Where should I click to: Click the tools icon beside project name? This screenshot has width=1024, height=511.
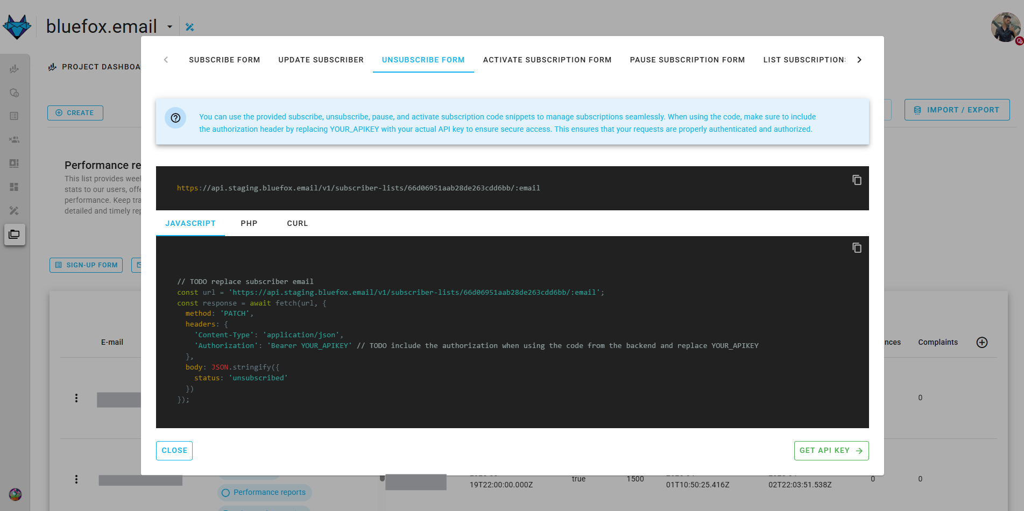(189, 27)
